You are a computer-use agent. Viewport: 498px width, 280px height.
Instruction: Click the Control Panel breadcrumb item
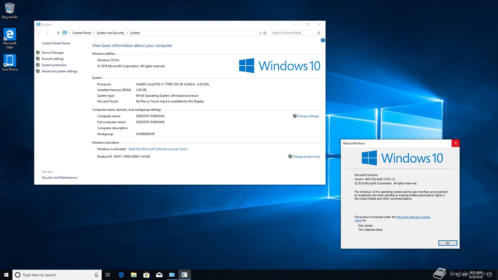click(81, 33)
